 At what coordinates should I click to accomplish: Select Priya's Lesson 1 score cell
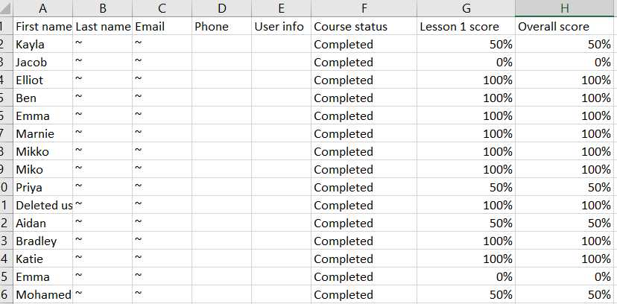click(466, 188)
